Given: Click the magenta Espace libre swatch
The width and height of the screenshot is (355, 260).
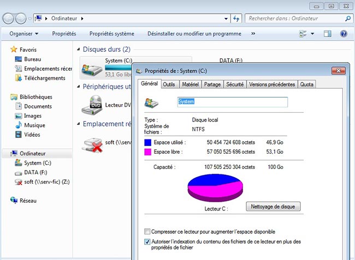Looking at the screenshot, I should [147, 152].
